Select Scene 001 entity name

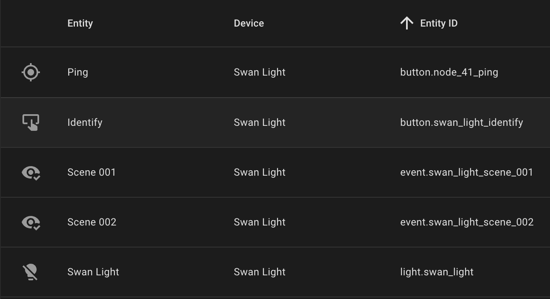(92, 172)
